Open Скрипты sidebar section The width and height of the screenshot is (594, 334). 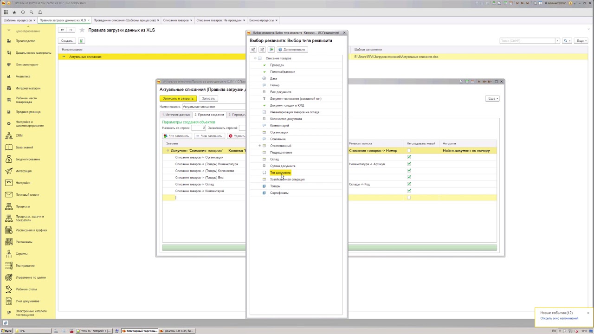click(21, 254)
